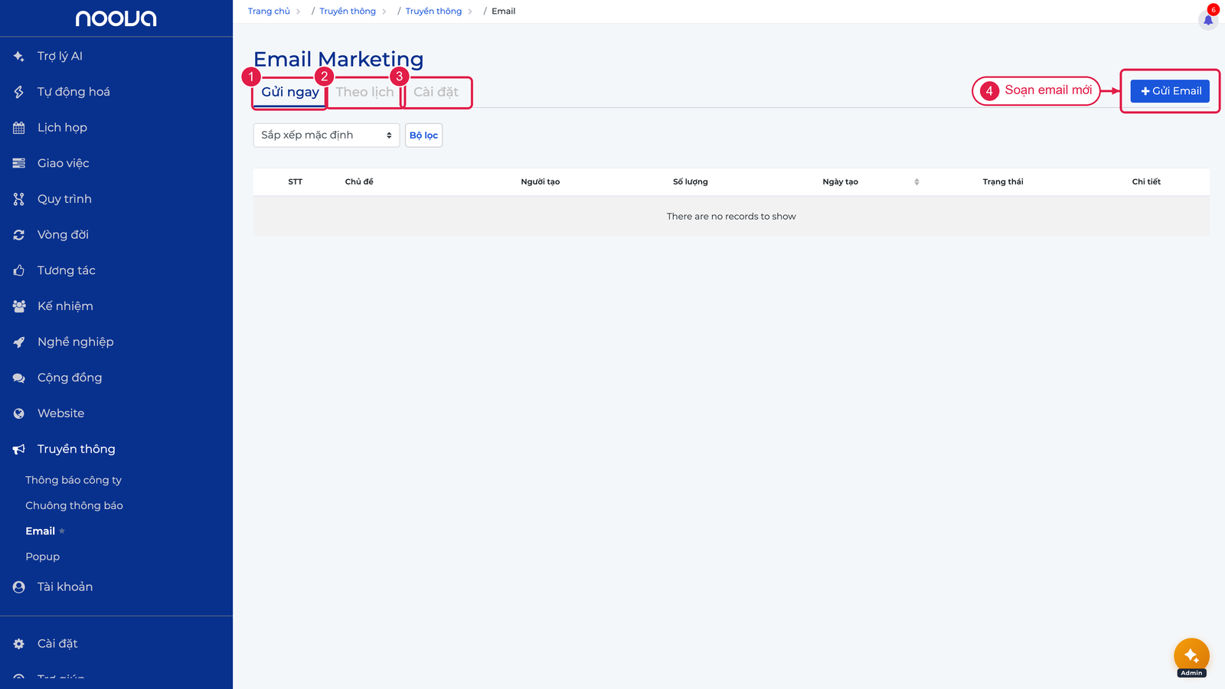
Task: Click the Người tạo column header
Action: (541, 182)
